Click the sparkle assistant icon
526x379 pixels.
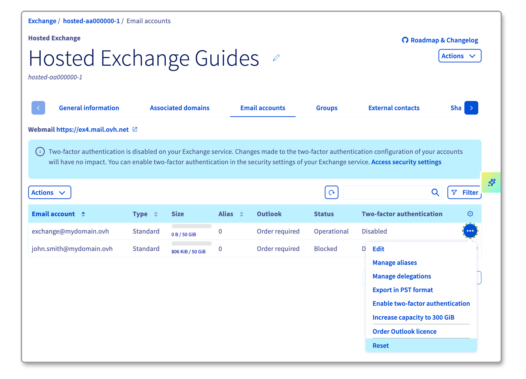(x=491, y=183)
